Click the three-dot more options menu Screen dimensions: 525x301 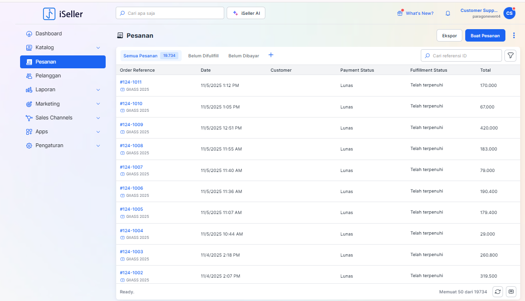(x=514, y=36)
